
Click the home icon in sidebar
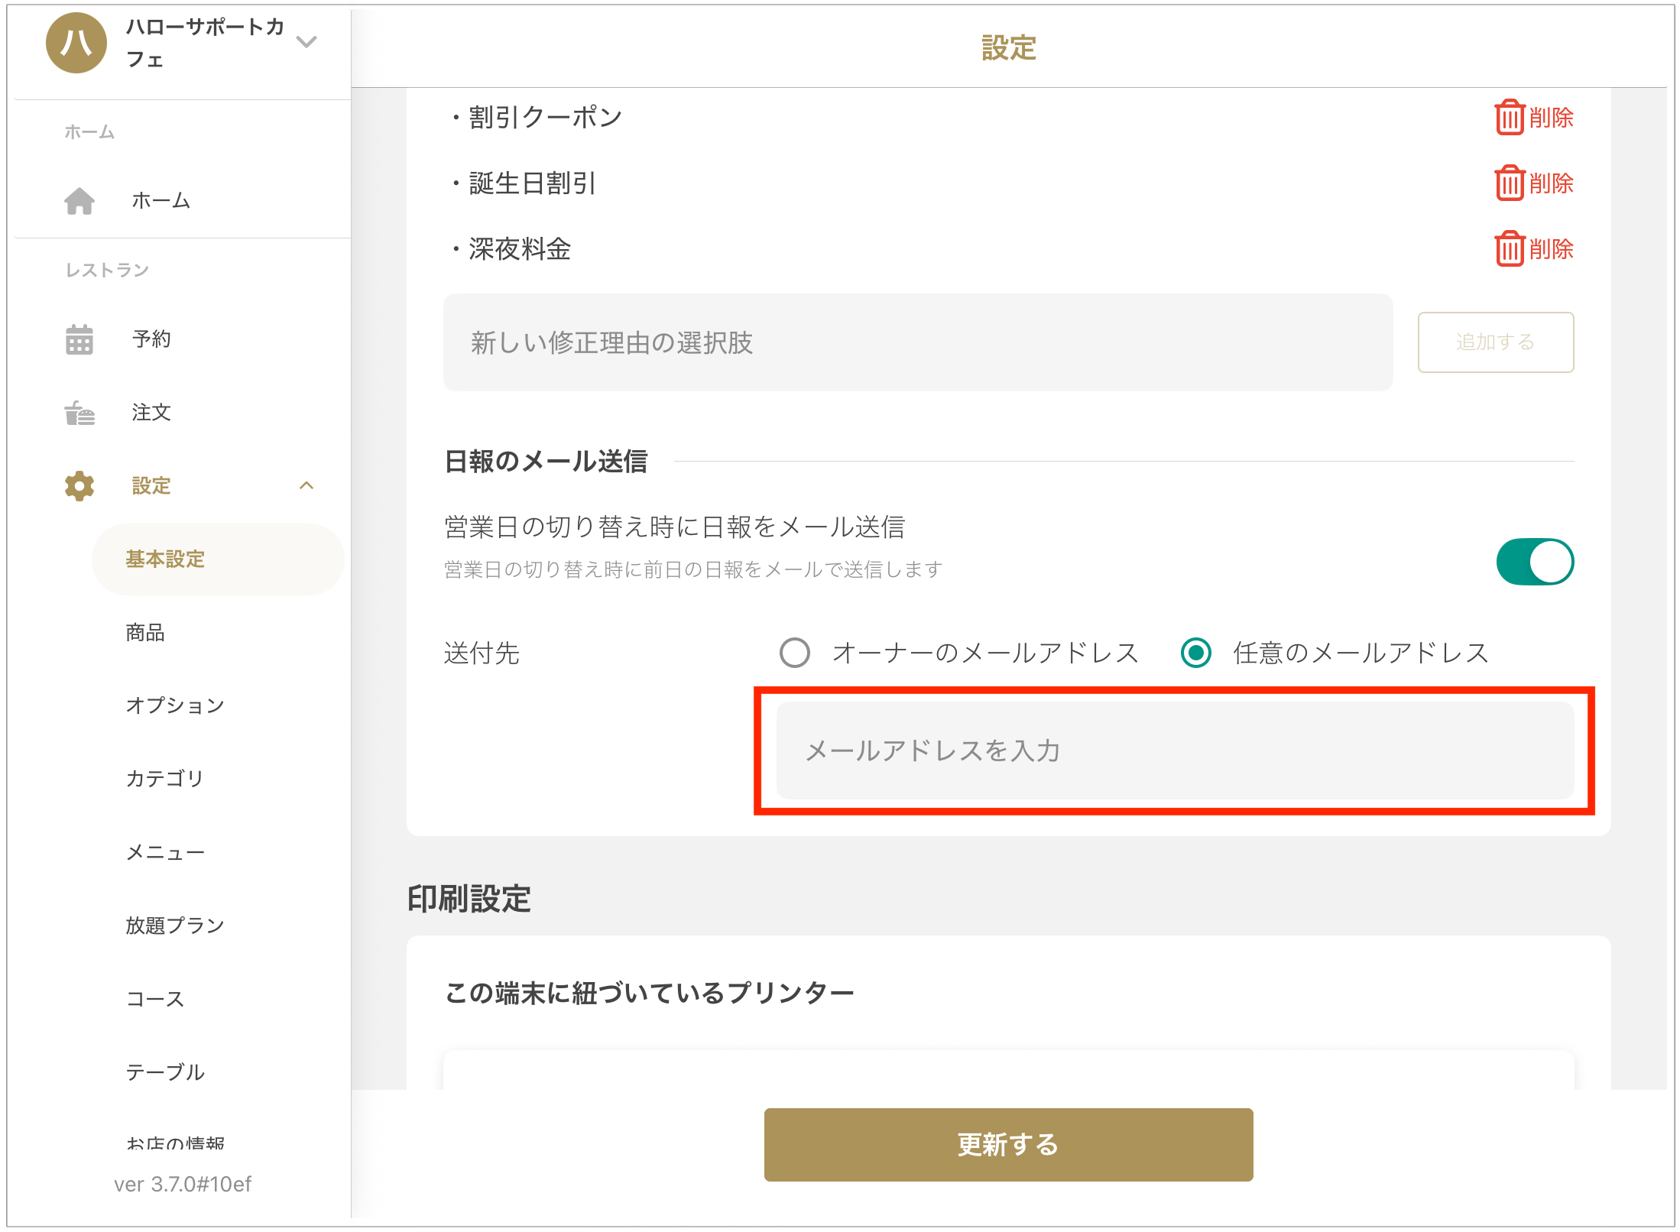[79, 201]
